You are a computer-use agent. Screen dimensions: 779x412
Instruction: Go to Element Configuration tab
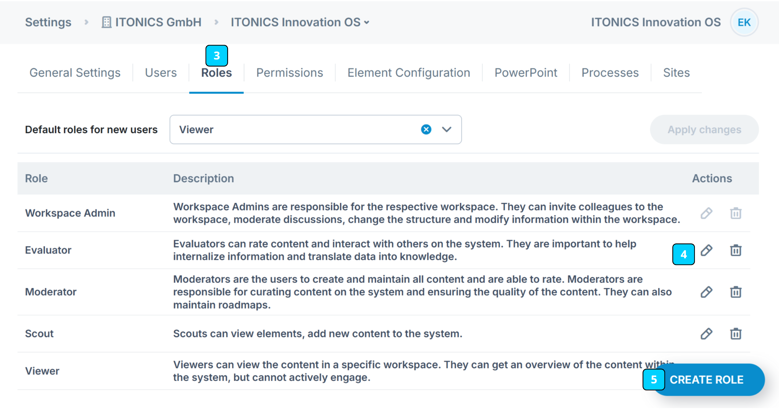[x=409, y=73]
